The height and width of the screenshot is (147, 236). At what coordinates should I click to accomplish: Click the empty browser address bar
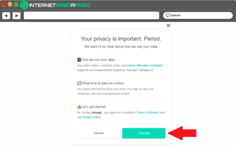pyautogui.click(x=91, y=16)
